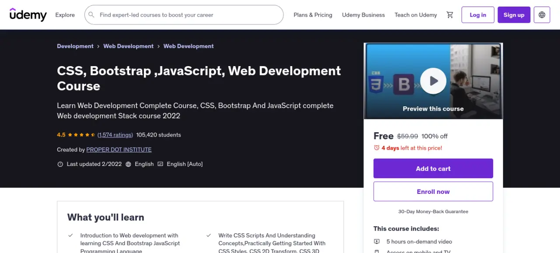Click the globe icon beside English
560x253 pixels.
(x=128, y=164)
